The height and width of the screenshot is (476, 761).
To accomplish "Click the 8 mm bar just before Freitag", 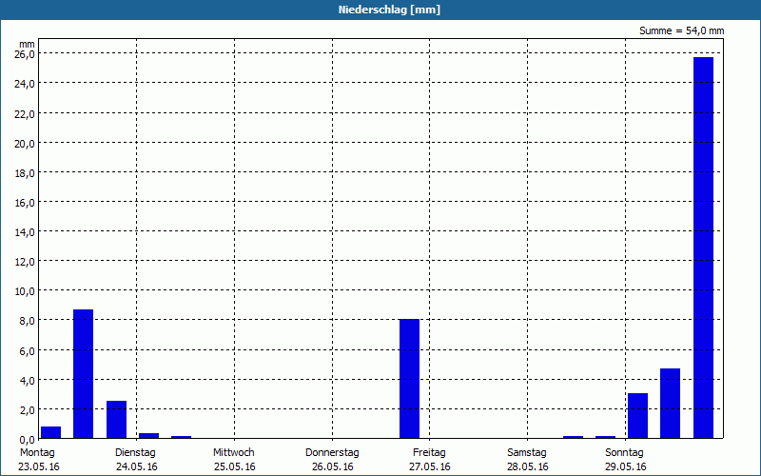I will tap(409, 379).
